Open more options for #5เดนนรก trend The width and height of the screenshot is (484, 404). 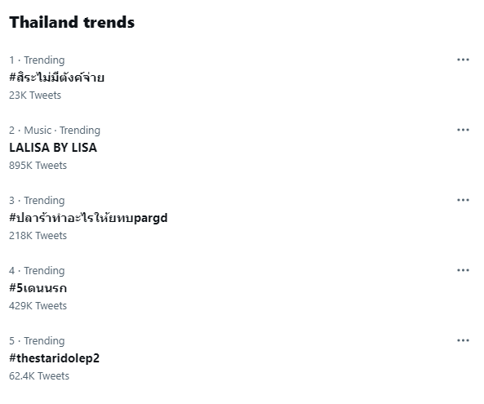[463, 270]
